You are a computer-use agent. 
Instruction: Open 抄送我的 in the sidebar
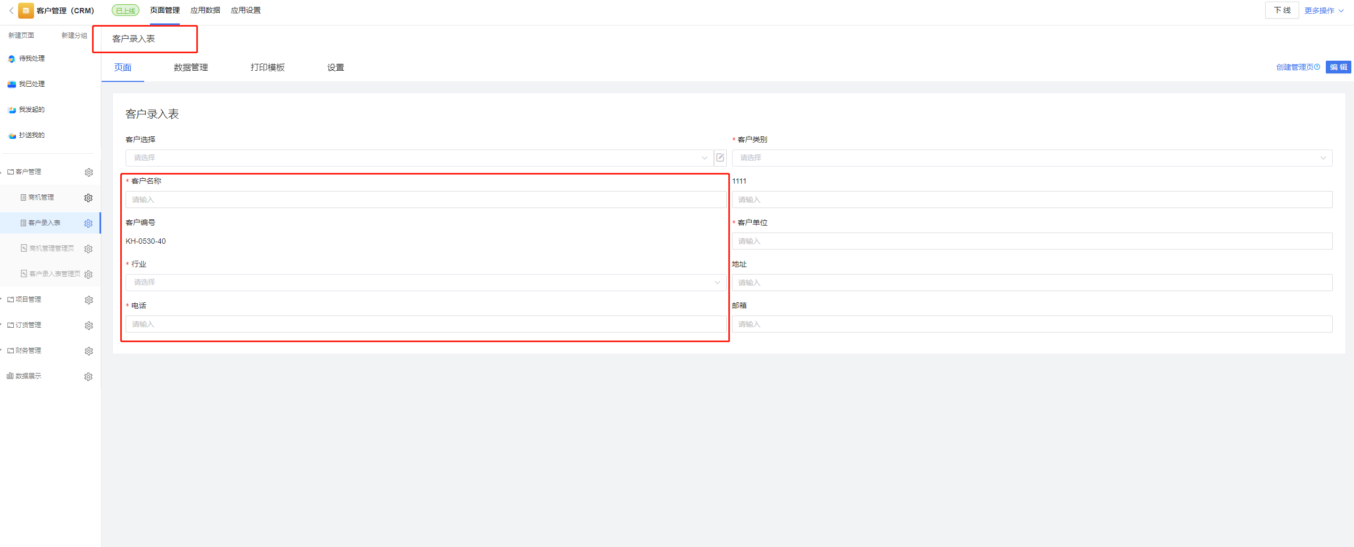(32, 135)
